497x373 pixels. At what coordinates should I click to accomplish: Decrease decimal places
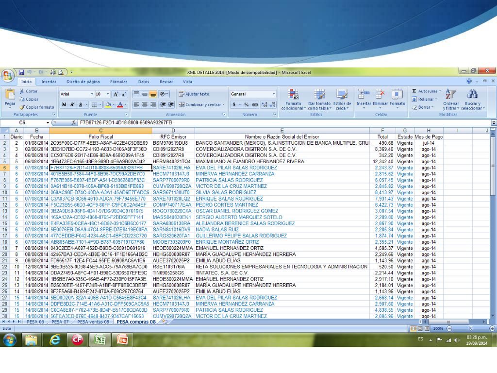pos(273,105)
